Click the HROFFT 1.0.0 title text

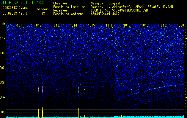click(x=23, y=2)
